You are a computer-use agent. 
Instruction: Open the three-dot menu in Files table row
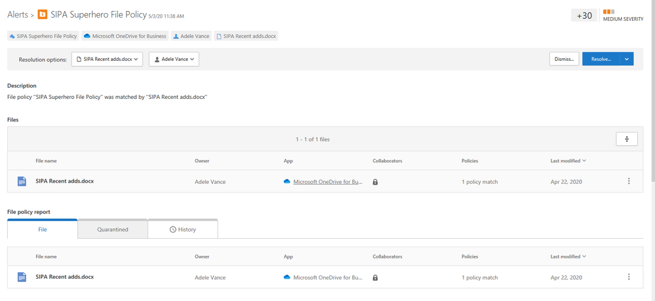629,181
